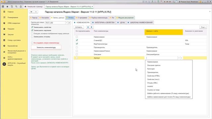The width and height of the screenshot is (212, 119).
Task: Check Не перезаписывать for Артикул row
Action: point(77,58)
